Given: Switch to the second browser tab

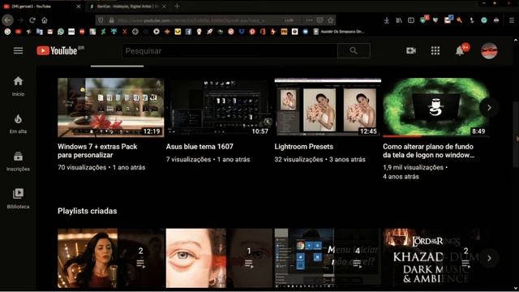Looking at the screenshot, I should [x=128, y=6].
